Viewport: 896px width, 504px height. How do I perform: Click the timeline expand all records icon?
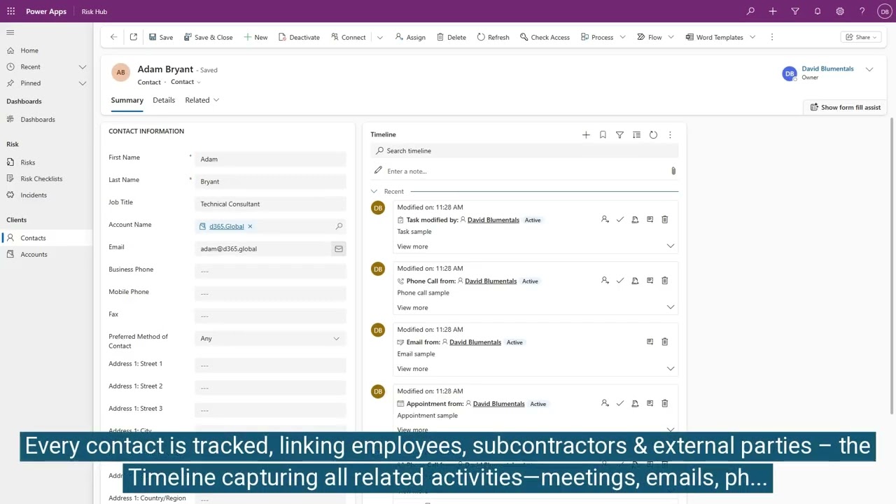(636, 134)
